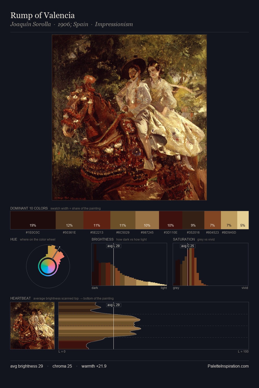Screen dimensions: 259x388
Task: Click the 'avg C 25' label in Saturation chart
Action: [188, 246]
